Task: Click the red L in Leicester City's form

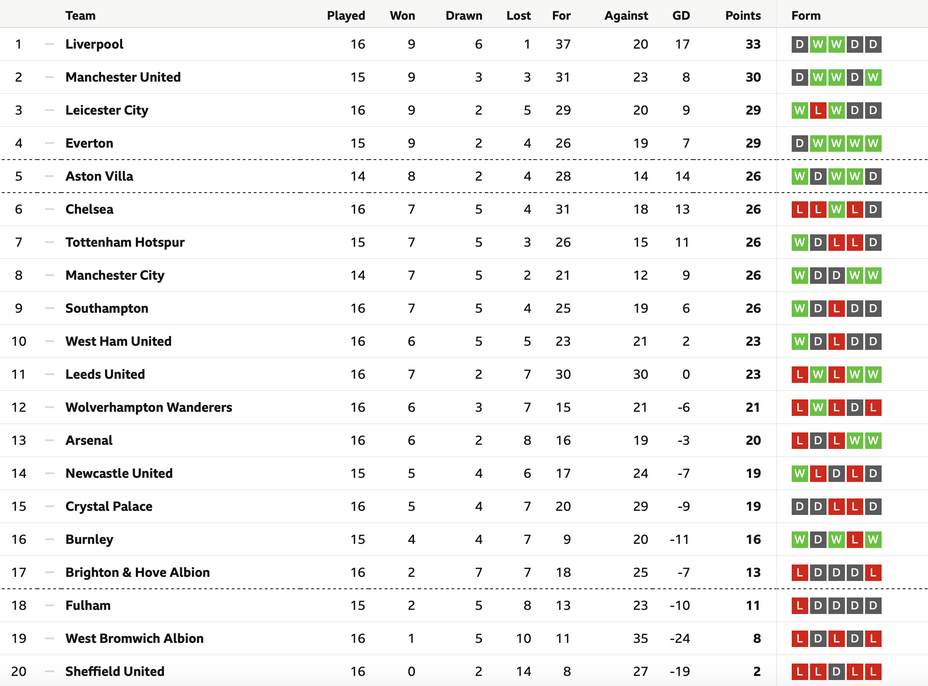Action: click(818, 111)
